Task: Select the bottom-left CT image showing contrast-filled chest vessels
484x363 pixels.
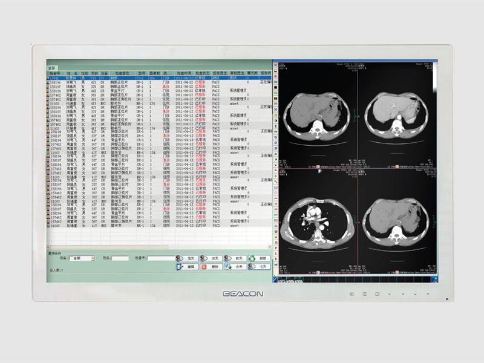Action: [x=318, y=221]
